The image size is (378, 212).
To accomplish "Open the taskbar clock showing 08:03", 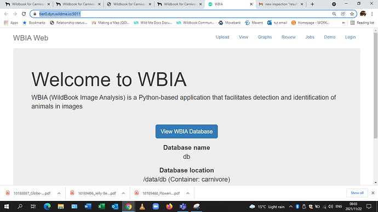I will [x=353, y=207].
